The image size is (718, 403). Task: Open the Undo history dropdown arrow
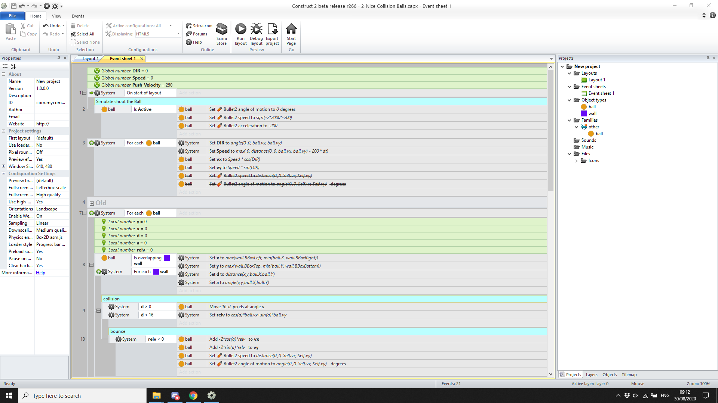[63, 26]
